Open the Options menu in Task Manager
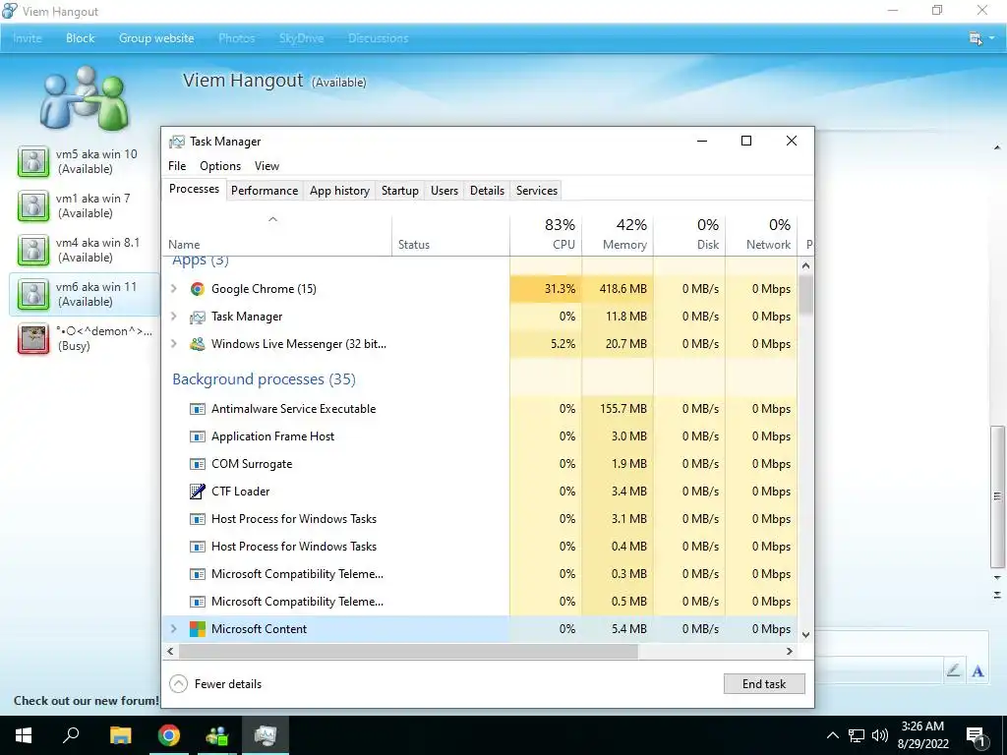1007x755 pixels. click(220, 166)
